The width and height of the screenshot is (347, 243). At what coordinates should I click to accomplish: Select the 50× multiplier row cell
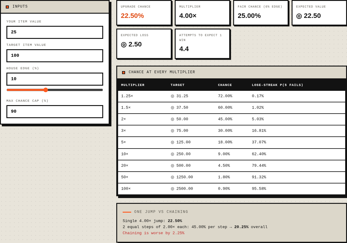coord(124,177)
